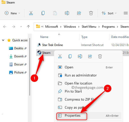The height and width of the screenshot is (122, 129).
Task: Click the pin icon beside Pictures
Action: click(25, 72)
